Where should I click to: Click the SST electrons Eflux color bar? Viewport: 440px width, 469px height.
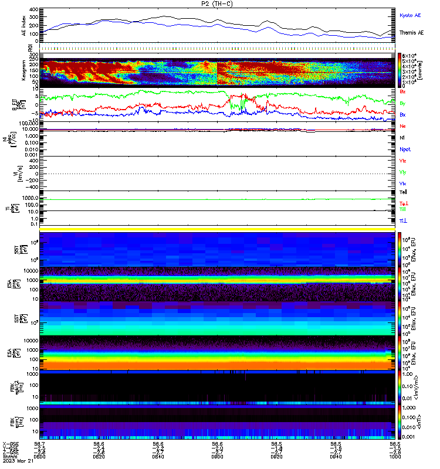point(400,318)
